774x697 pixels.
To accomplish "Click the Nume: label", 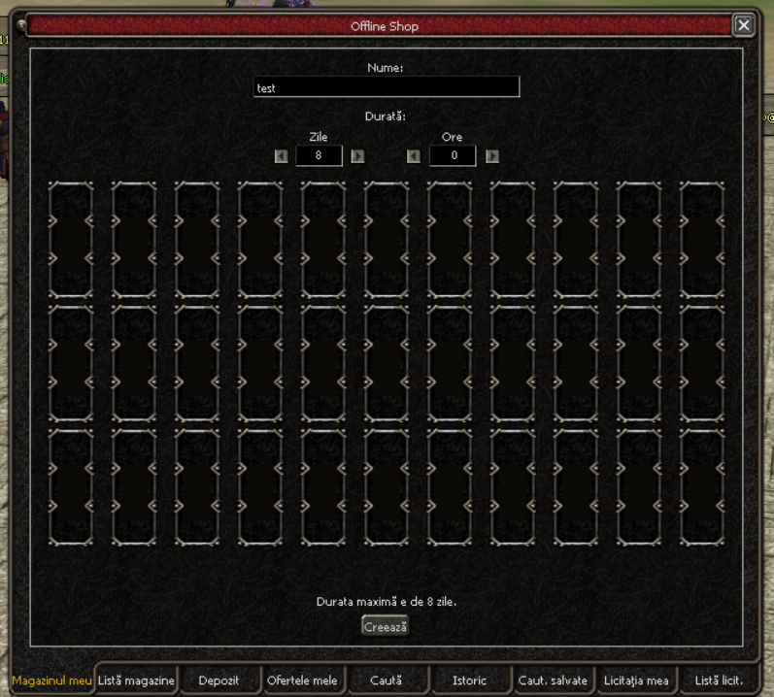I will [x=386, y=68].
